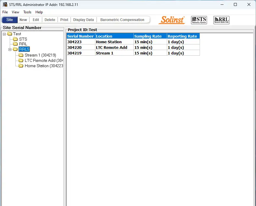Click the RRL Remote Radio Link icon
256x206 pixels.
[221, 20]
